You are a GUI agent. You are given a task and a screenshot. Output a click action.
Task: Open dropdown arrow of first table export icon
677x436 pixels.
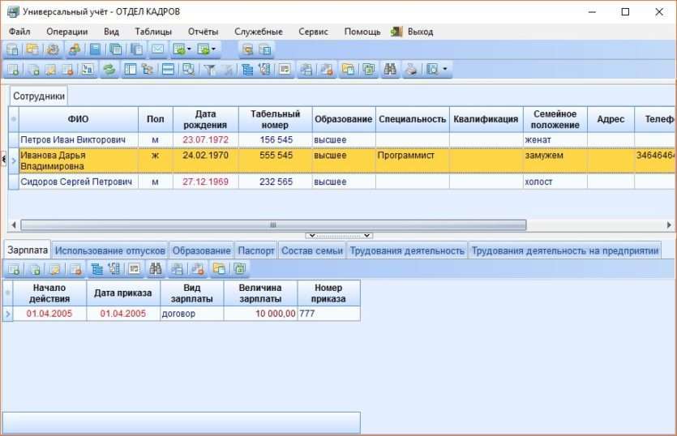click(189, 49)
